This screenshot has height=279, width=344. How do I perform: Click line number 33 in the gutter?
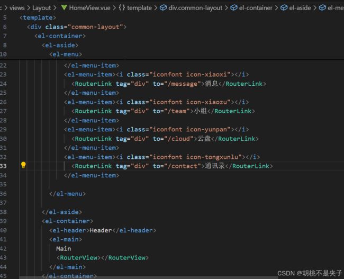(x=3, y=166)
